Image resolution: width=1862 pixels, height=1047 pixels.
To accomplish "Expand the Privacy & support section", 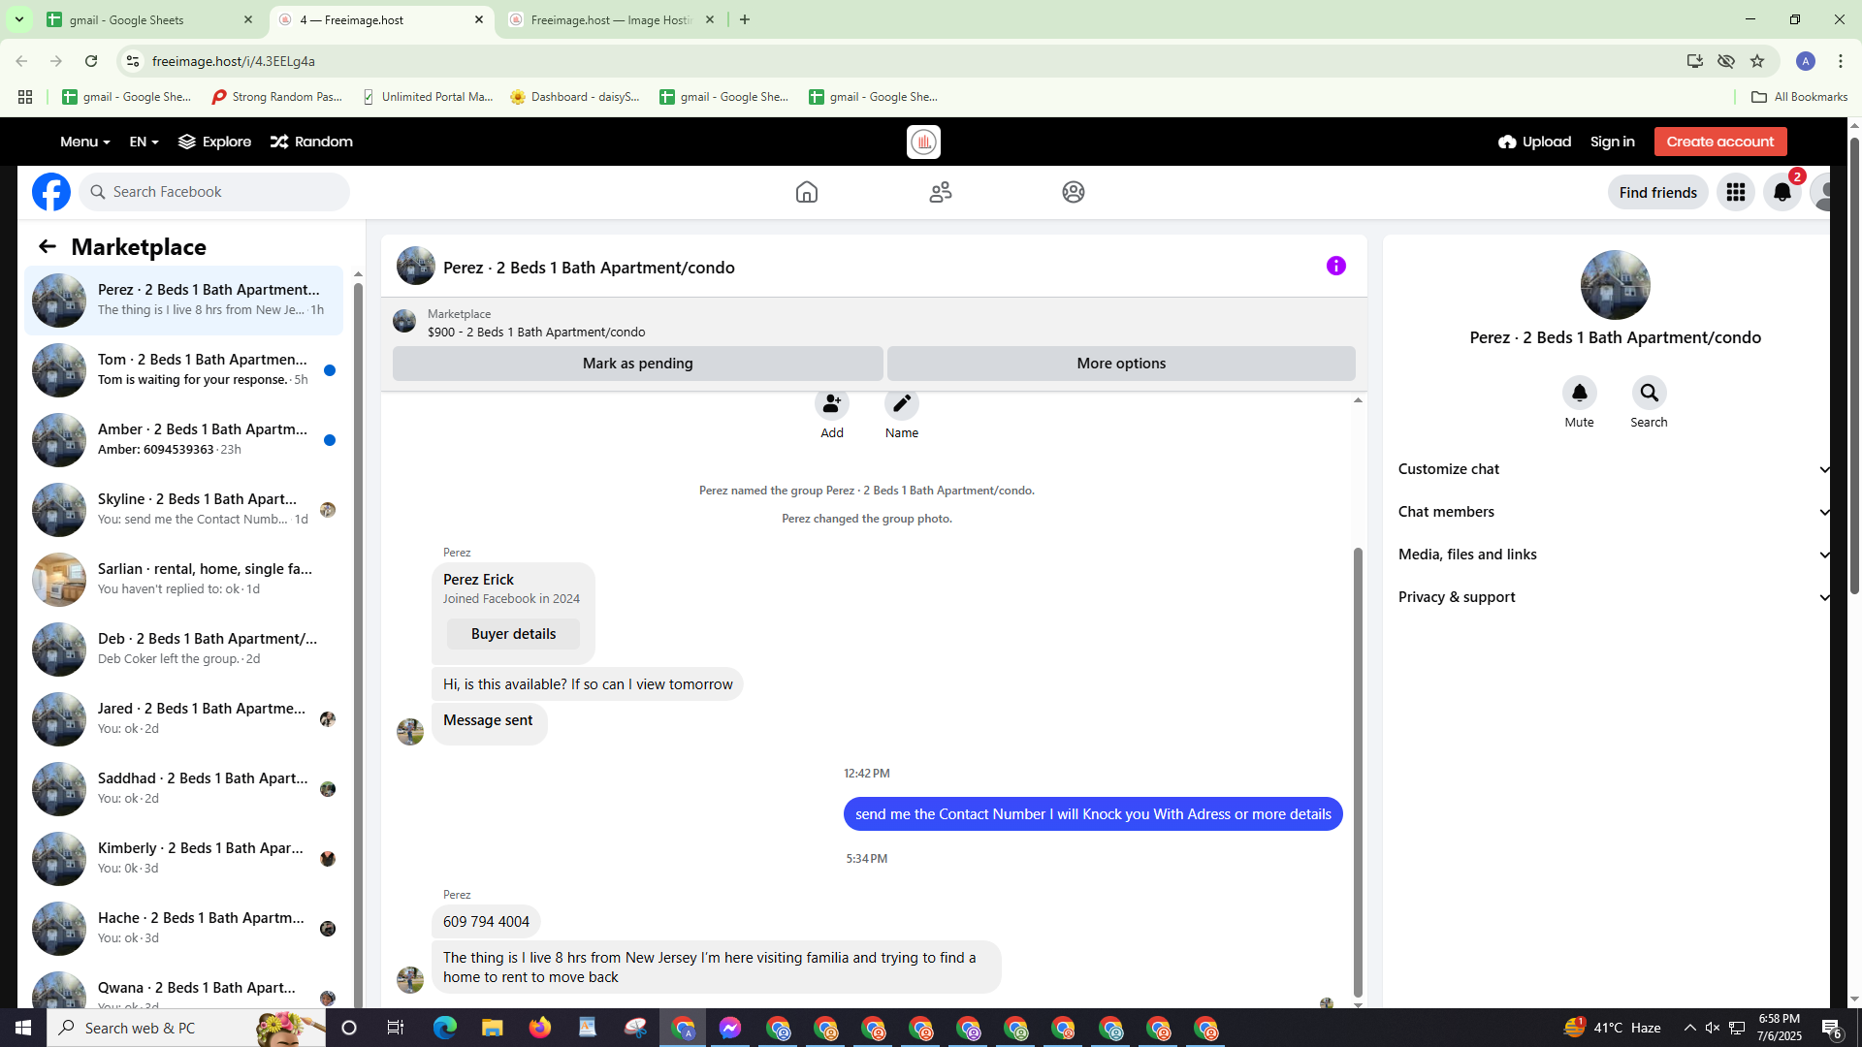I will 1614,597.
